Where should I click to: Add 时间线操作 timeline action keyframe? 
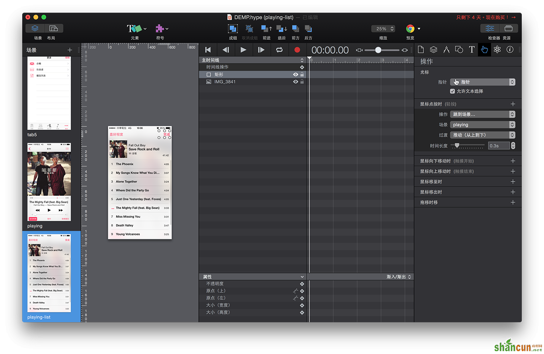pyautogui.click(x=302, y=67)
